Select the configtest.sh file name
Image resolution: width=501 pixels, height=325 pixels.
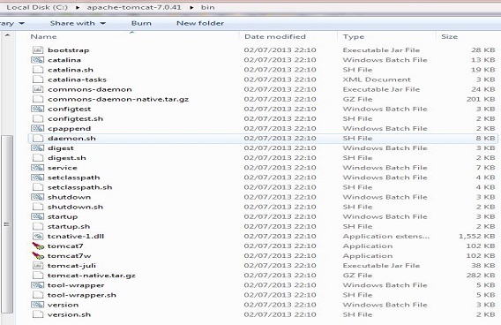point(75,118)
